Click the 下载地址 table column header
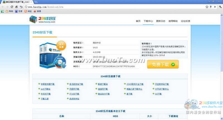 (173, 116)
